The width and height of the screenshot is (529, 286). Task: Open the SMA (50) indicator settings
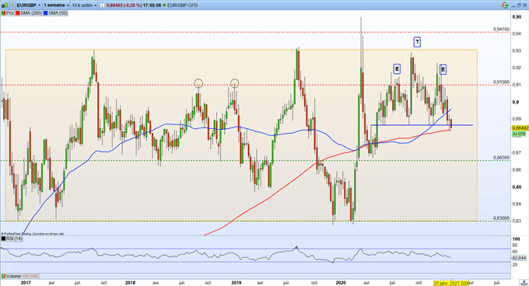pyautogui.click(x=58, y=13)
